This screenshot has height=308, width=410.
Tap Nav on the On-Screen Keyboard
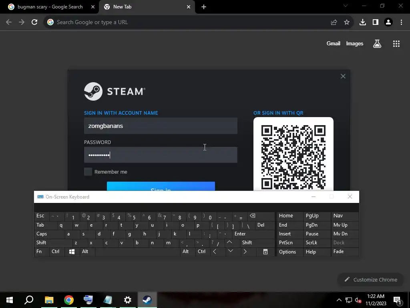coord(345,216)
